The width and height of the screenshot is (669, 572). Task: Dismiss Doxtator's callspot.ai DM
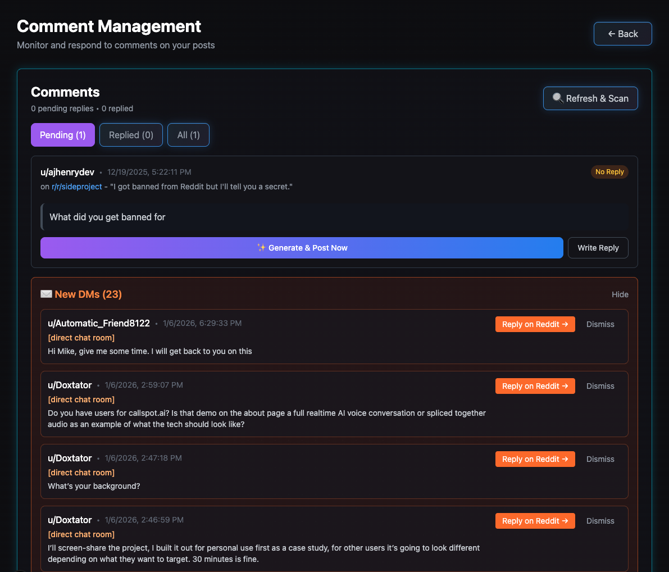pos(600,386)
